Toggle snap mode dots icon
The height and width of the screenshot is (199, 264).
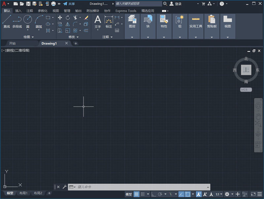[143, 194]
